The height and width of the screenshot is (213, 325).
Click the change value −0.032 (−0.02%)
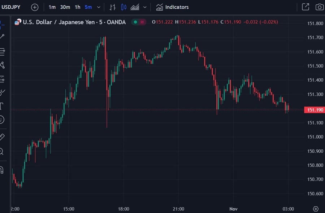click(x=260, y=22)
